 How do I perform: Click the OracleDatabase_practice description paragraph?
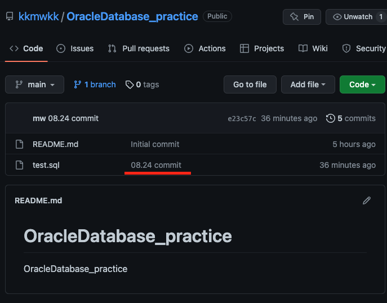click(x=75, y=269)
